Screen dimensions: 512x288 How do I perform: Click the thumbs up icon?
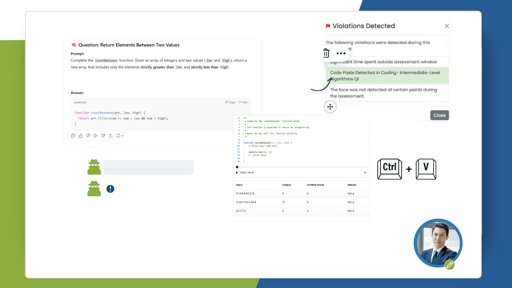pos(81,136)
